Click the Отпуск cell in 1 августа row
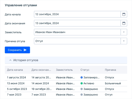Viewport: 132px width, 99px height. [x=109, y=77]
